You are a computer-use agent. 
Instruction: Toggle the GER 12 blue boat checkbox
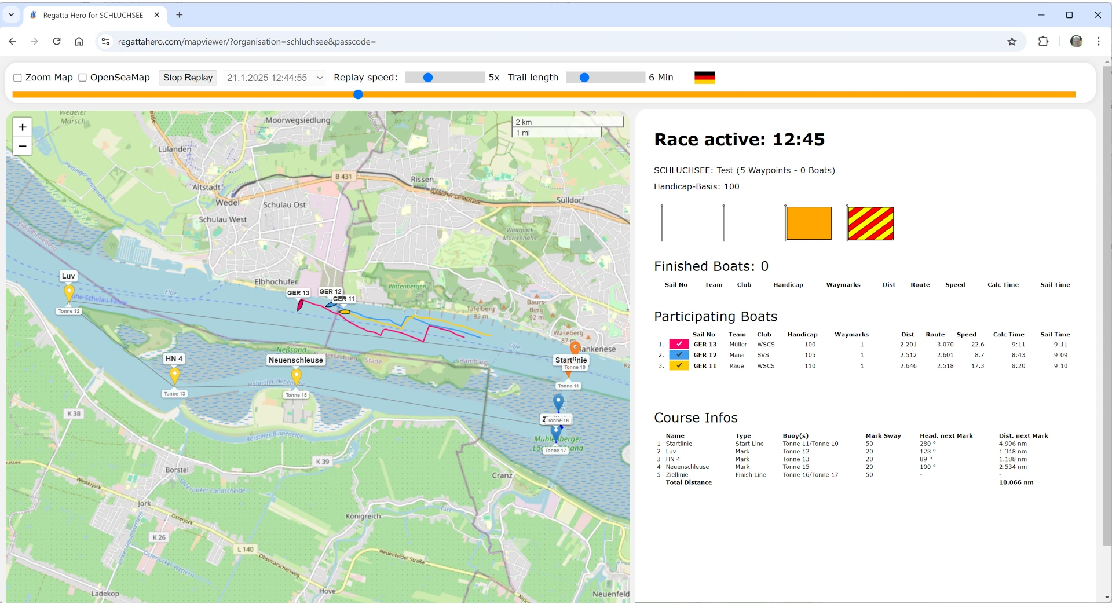[679, 355]
